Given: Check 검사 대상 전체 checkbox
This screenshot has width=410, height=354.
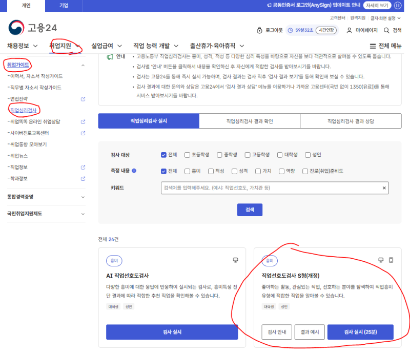Looking at the screenshot, I should [x=163, y=155].
